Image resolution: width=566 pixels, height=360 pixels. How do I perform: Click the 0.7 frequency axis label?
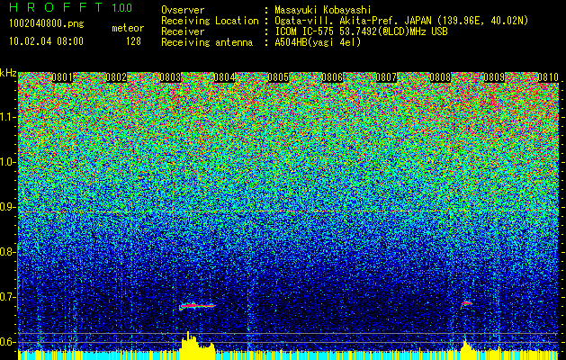click(x=7, y=297)
